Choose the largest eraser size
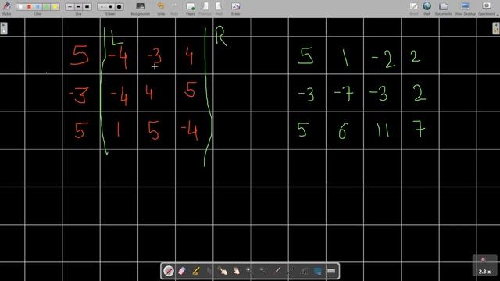Image resolution: width=500 pixels, height=281 pixels. [x=119, y=7]
